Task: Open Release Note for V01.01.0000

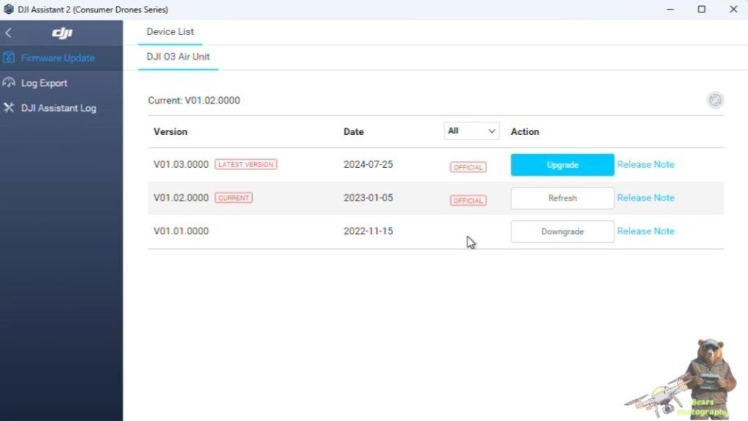Action: pos(646,231)
